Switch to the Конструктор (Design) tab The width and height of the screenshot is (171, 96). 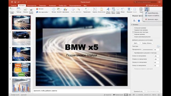32,5
